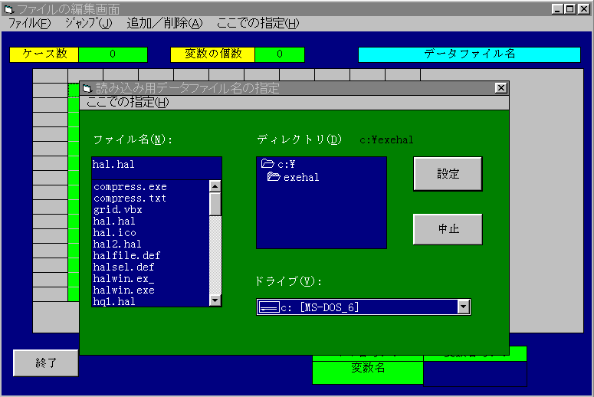This screenshot has height=397, width=594.
Task: Click file list scrollbar up arrow
Action: pos(215,186)
